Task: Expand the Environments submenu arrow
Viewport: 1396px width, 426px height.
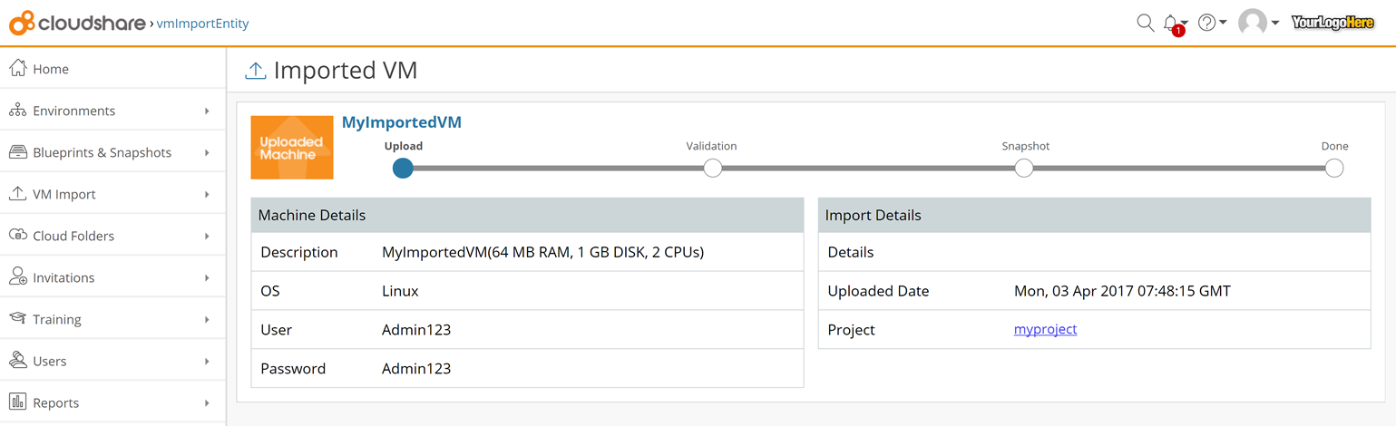Action: click(x=207, y=111)
